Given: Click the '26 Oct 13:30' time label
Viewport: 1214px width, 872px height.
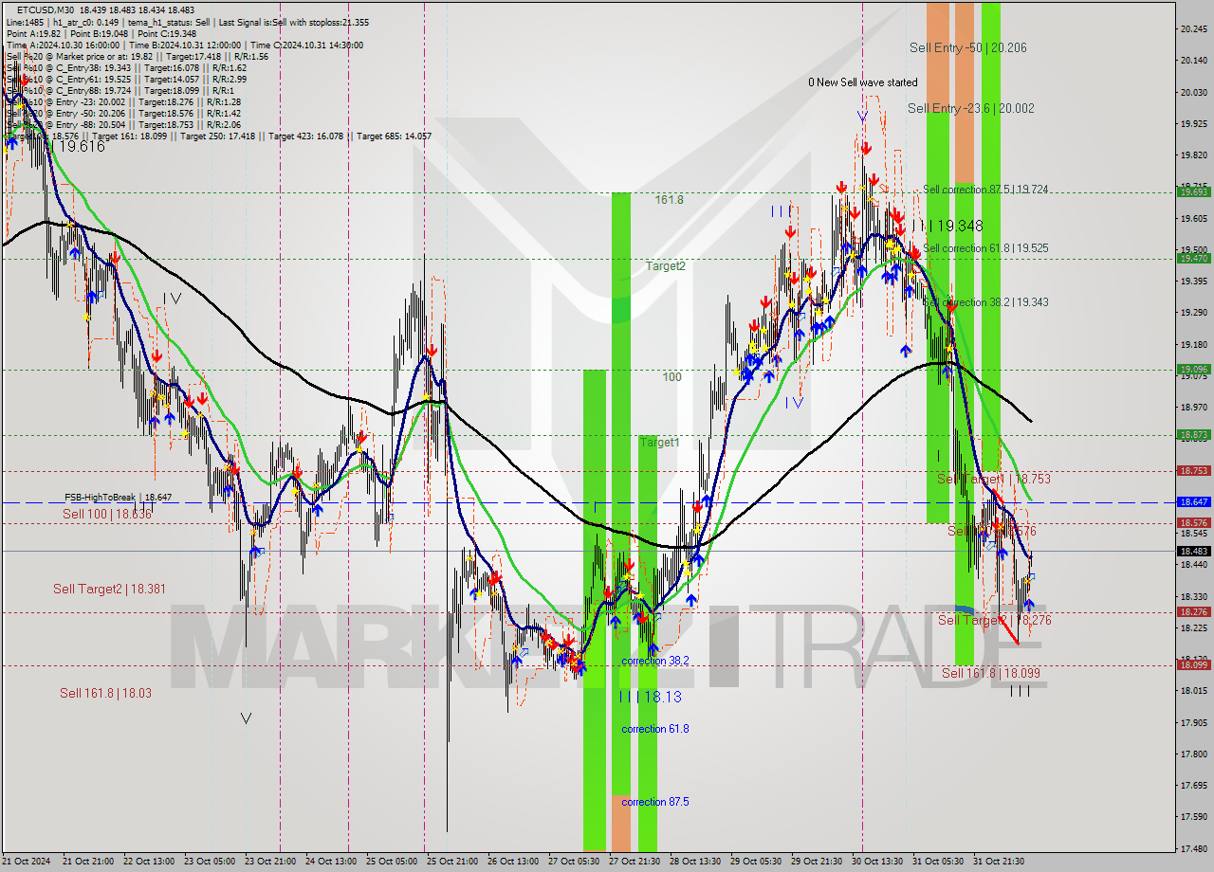Looking at the screenshot, I should (512, 862).
